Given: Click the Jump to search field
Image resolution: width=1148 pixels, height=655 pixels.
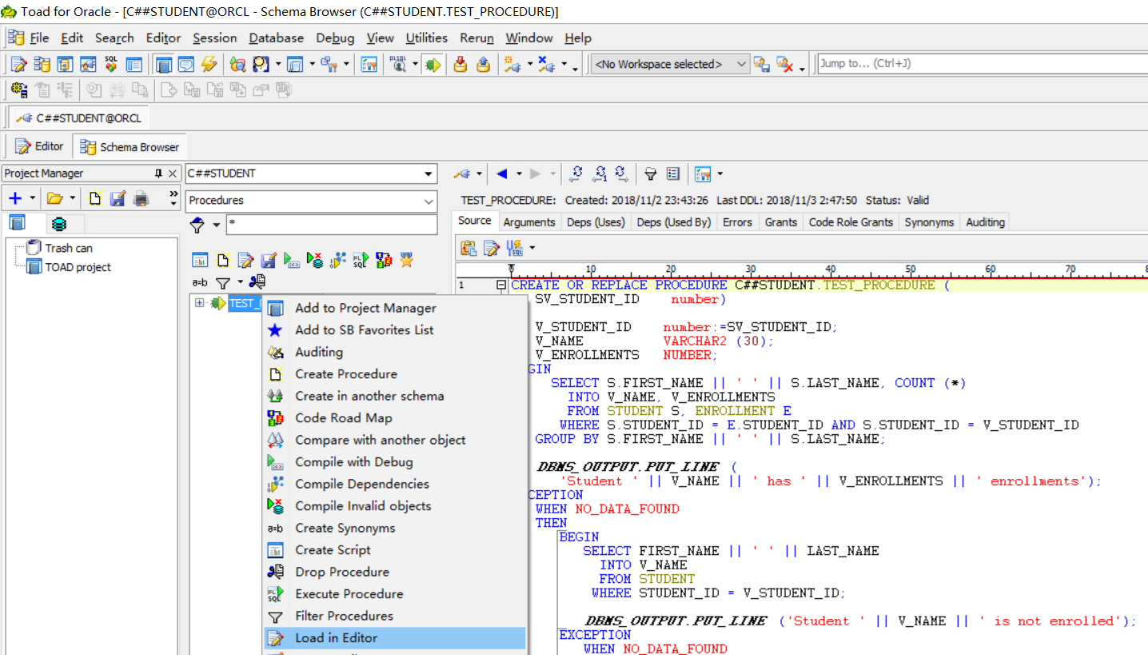Looking at the screenshot, I should coord(980,63).
